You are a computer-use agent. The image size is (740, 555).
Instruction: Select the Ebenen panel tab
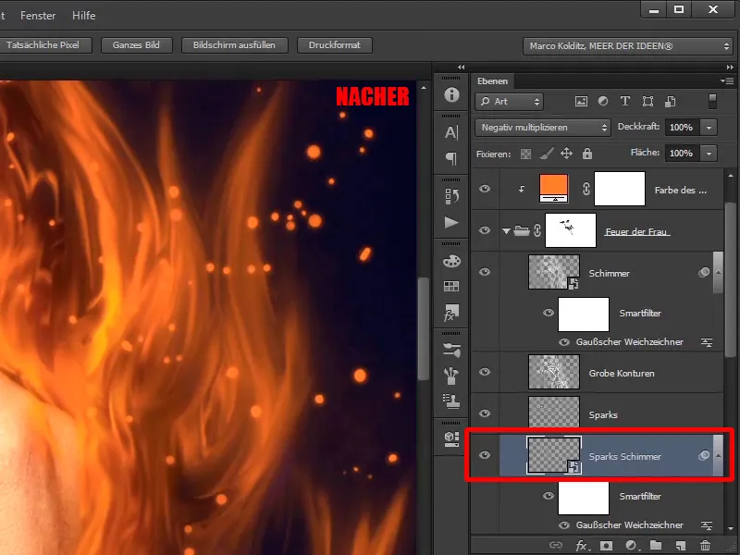click(x=492, y=81)
